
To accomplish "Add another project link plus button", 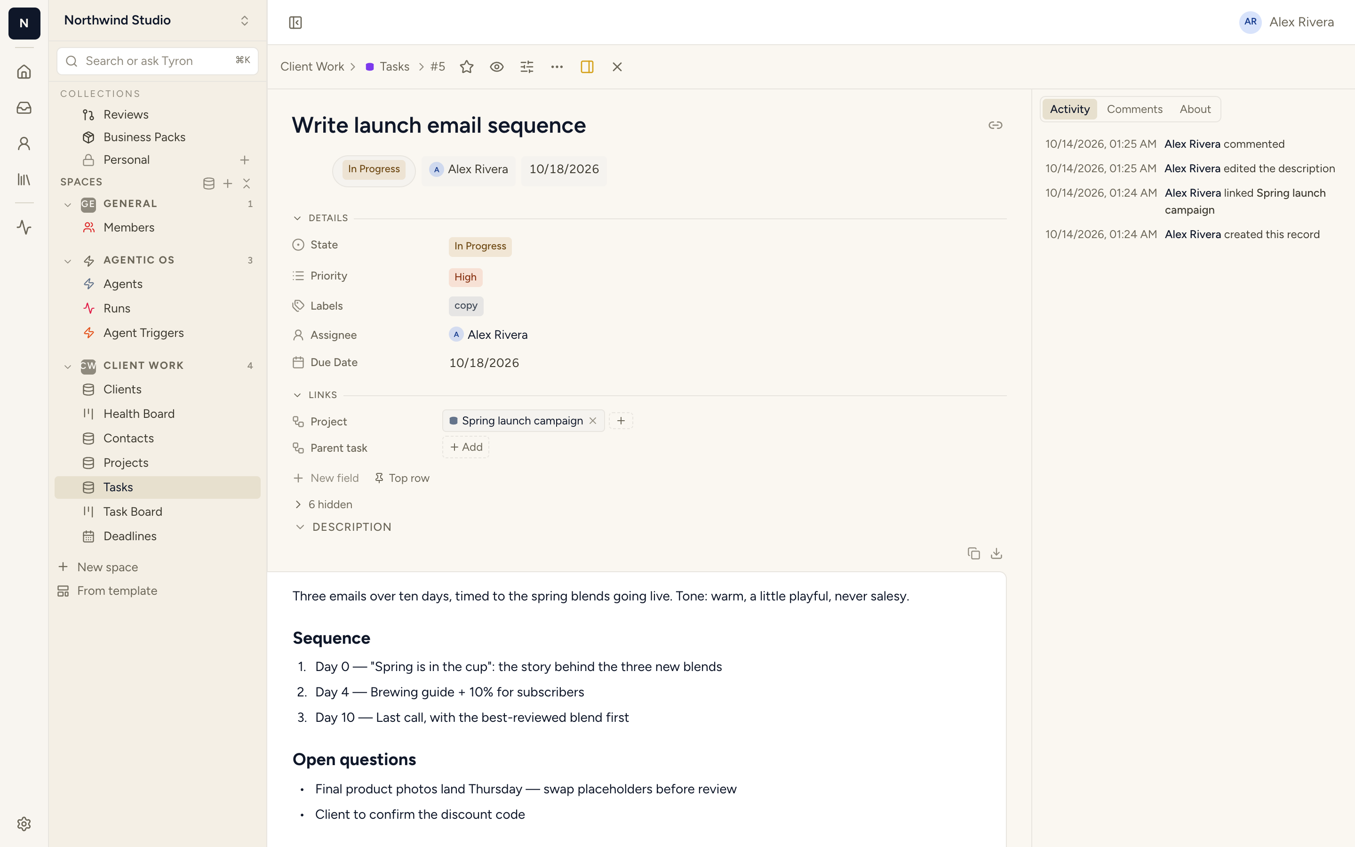I will tap(621, 421).
